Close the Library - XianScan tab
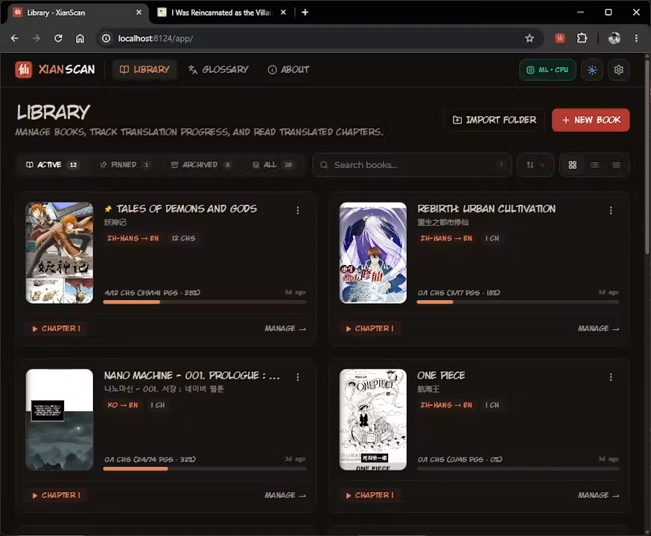This screenshot has height=536, width=651. pyautogui.click(x=139, y=13)
